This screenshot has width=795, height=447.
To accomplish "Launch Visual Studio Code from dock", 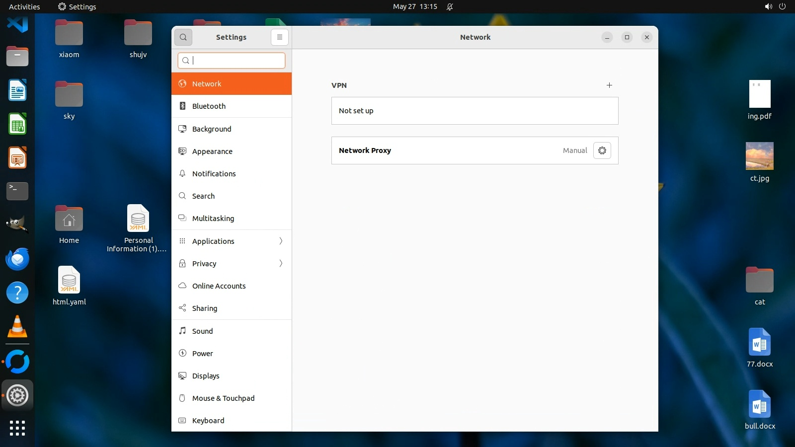I will pyautogui.click(x=17, y=24).
